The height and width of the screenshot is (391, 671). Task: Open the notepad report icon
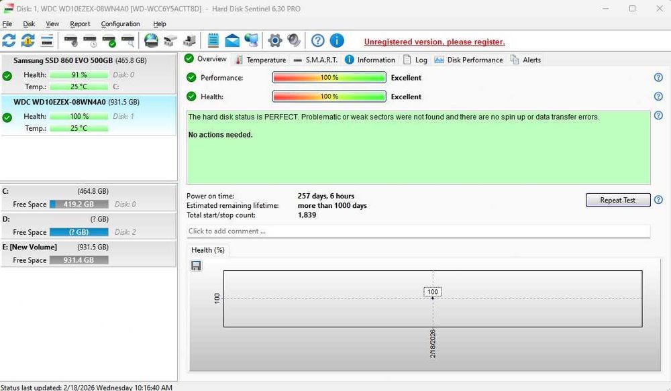pos(213,41)
